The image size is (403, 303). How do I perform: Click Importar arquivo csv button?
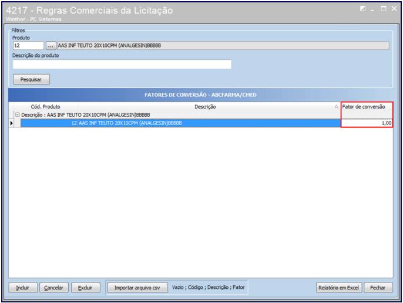click(x=137, y=288)
